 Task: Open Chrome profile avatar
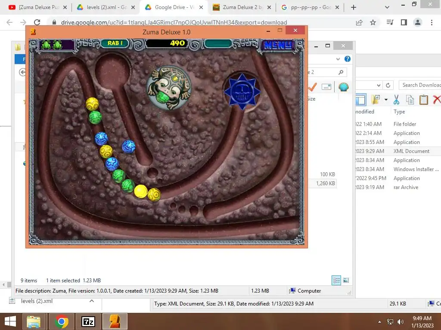tap(418, 22)
